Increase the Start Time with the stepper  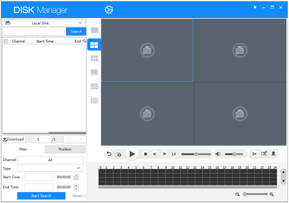point(76,175)
